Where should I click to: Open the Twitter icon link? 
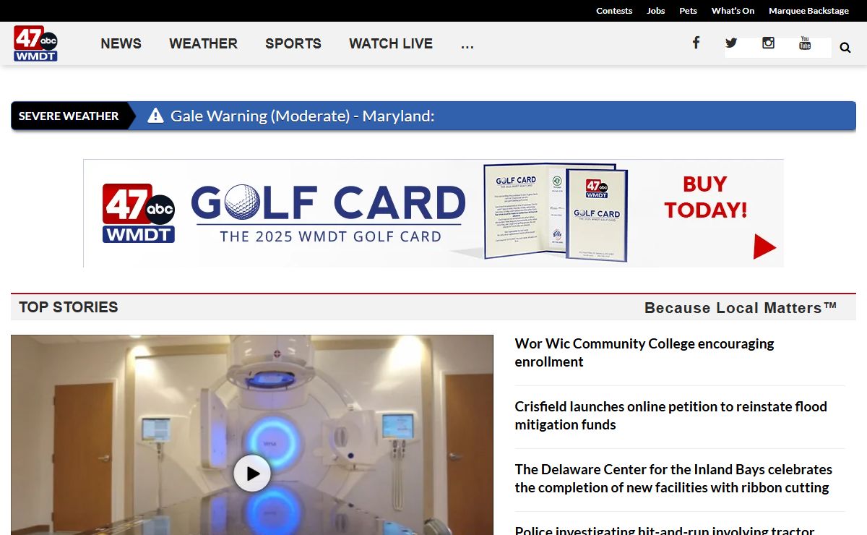pyautogui.click(x=731, y=43)
